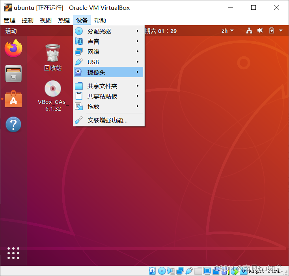Select the VBox_GAs_6.1.32 disc icon

[x=53, y=96]
